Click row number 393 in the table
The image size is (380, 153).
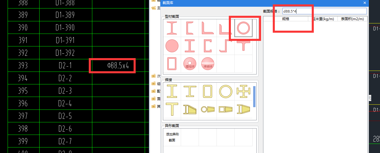coord(23,66)
